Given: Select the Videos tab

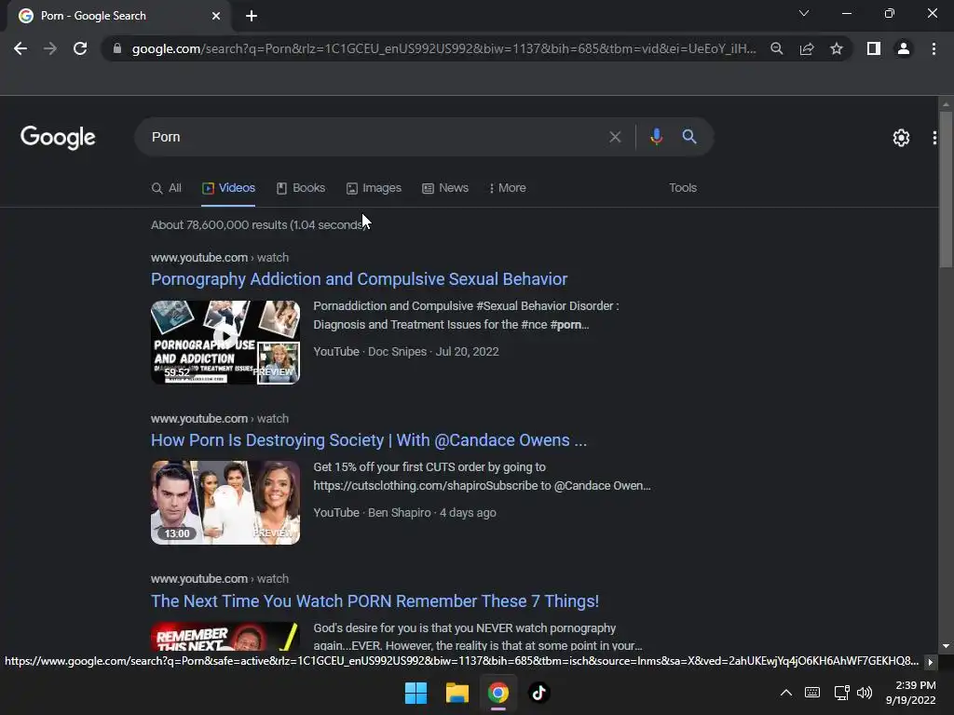Looking at the screenshot, I should coord(228,188).
